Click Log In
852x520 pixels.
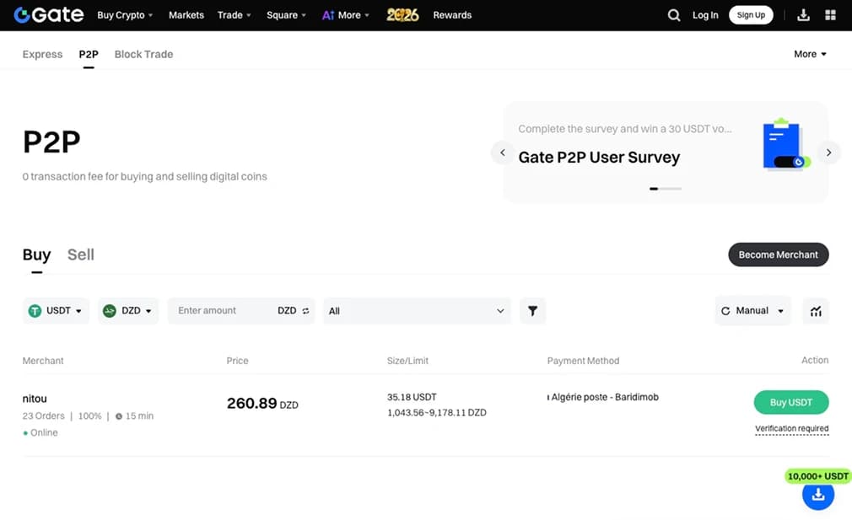pyautogui.click(x=705, y=15)
